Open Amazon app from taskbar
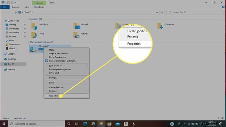The height and width of the screenshot is (127, 226). point(126,124)
